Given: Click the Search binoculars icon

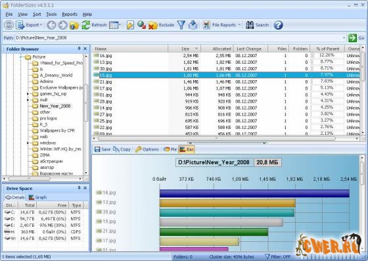Looking at the screenshot, I should pos(250,25).
